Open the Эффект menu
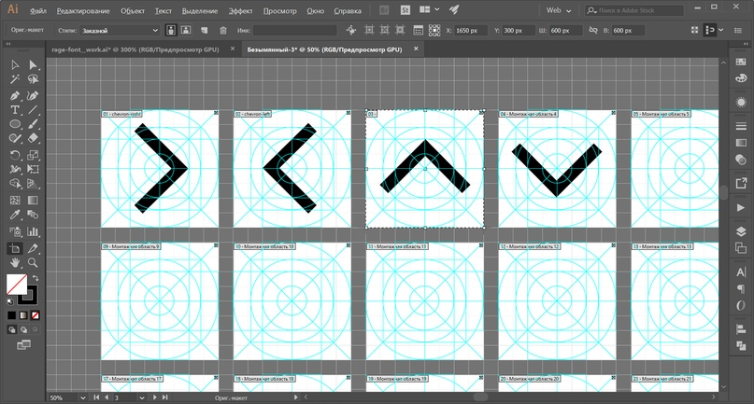The image size is (754, 404). point(240,10)
